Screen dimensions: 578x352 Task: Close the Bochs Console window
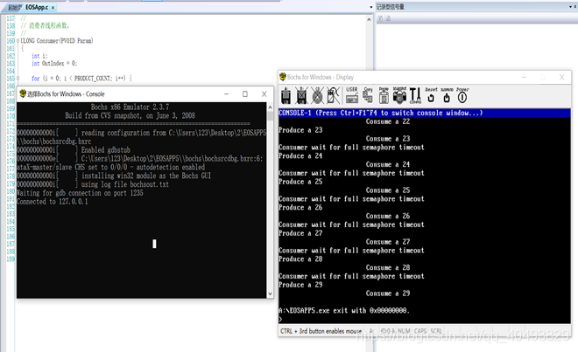[x=264, y=94]
